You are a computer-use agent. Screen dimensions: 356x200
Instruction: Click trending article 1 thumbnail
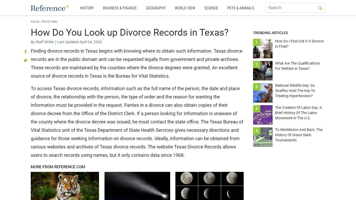263,48
